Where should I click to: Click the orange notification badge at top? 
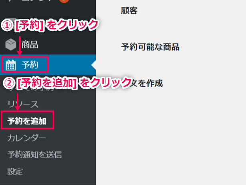pyautogui.click(x=64, y=1)
